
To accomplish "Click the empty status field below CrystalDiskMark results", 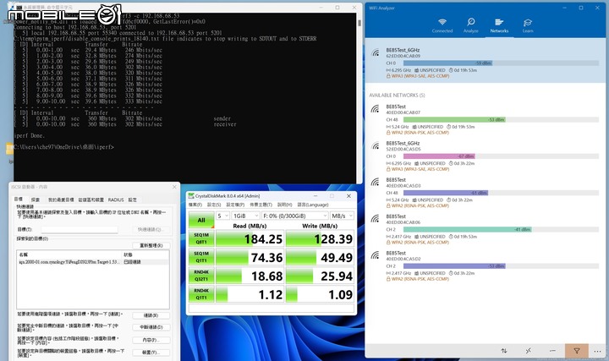I will point(272,309).
